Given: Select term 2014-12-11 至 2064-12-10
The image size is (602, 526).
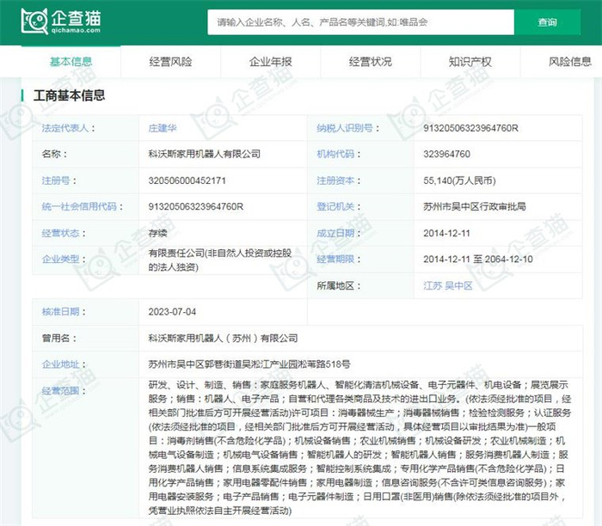Looking at the screenshot, I should pos(478,260).
